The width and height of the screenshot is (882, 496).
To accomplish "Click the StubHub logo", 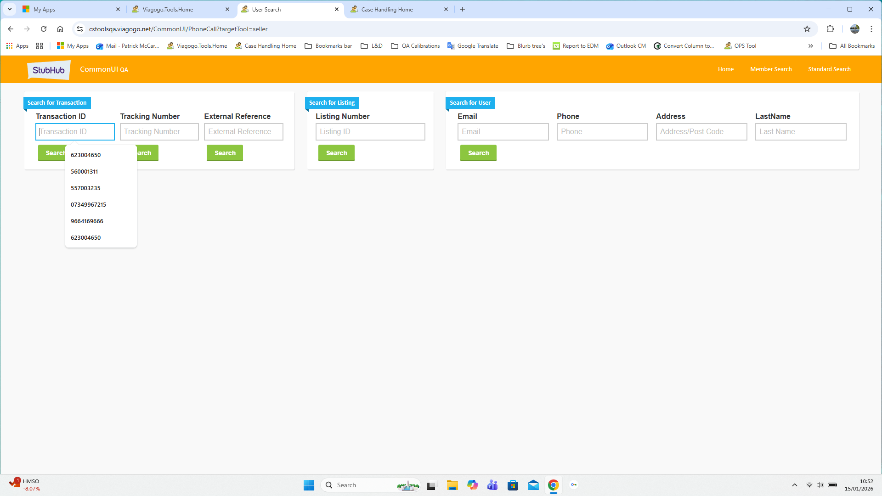I will [49, 70].
